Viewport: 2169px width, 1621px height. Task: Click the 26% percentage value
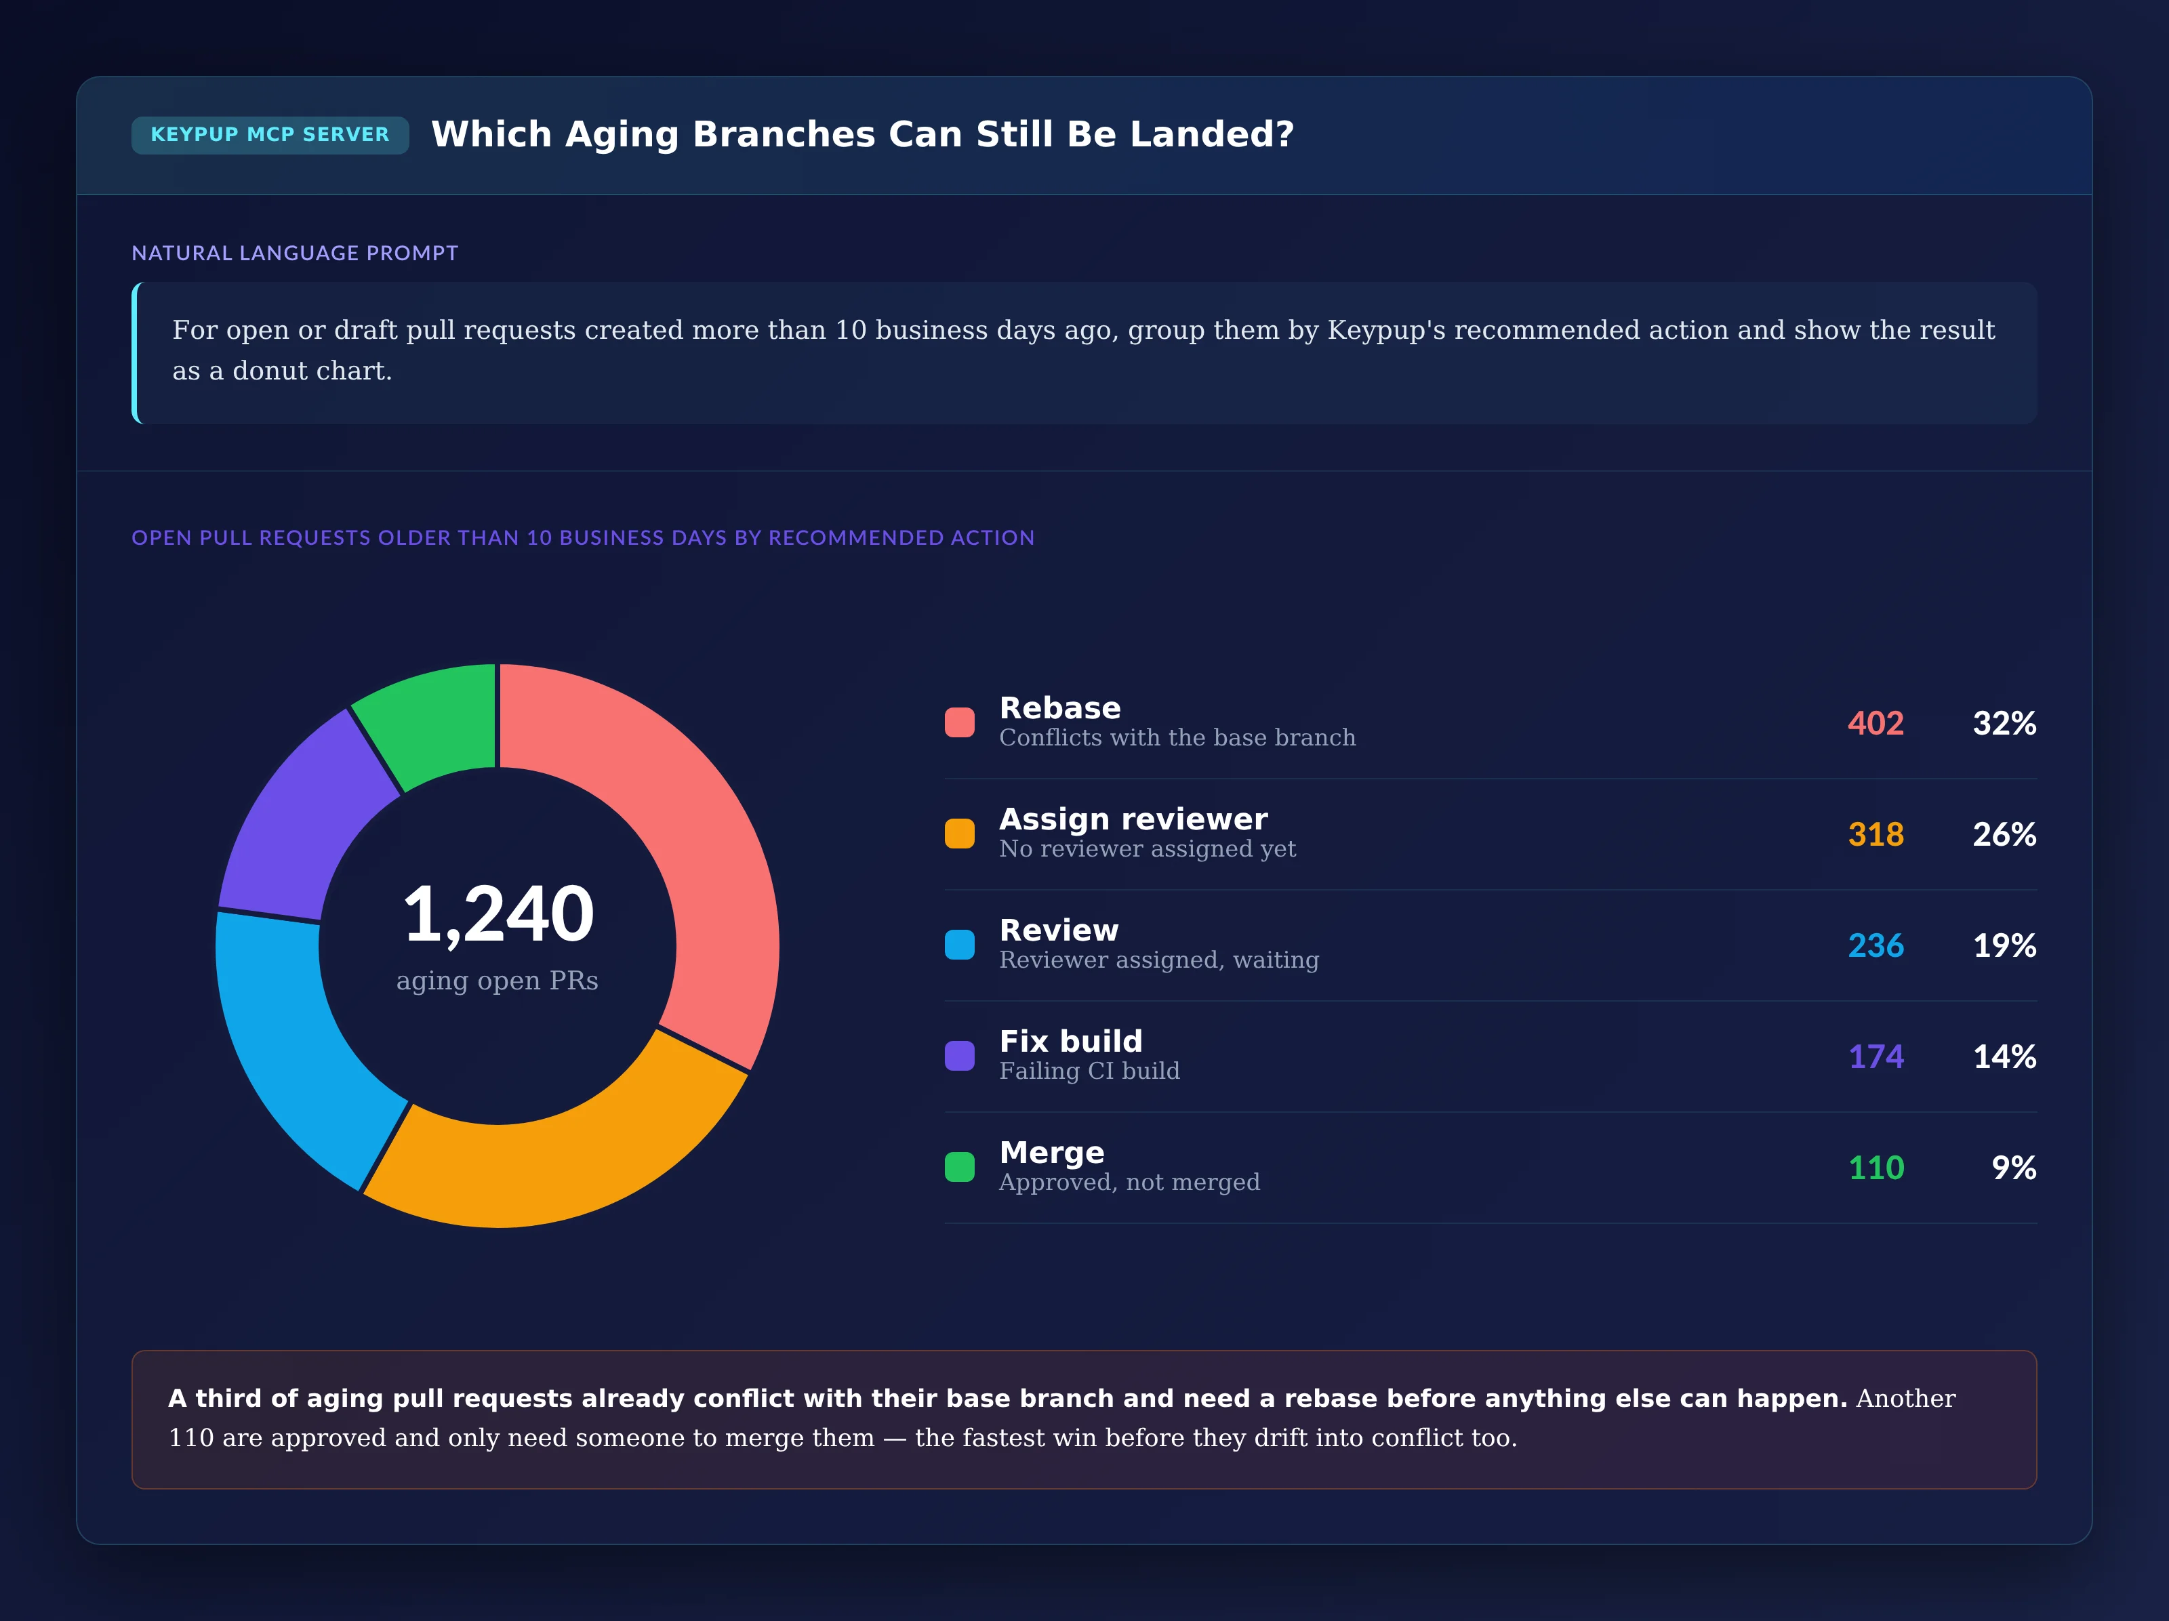(x=2004, y=834)
